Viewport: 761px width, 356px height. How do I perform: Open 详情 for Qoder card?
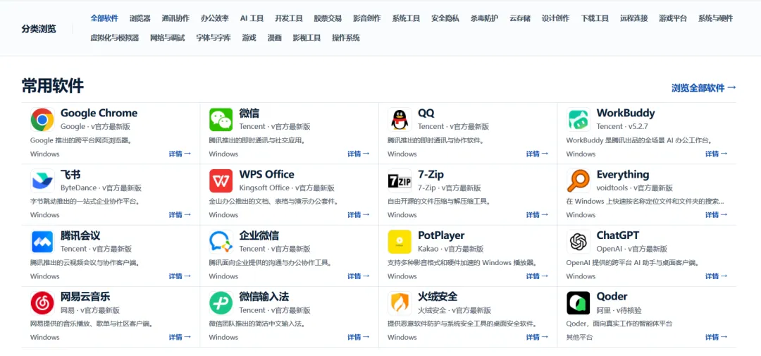[x=717, y=336]
